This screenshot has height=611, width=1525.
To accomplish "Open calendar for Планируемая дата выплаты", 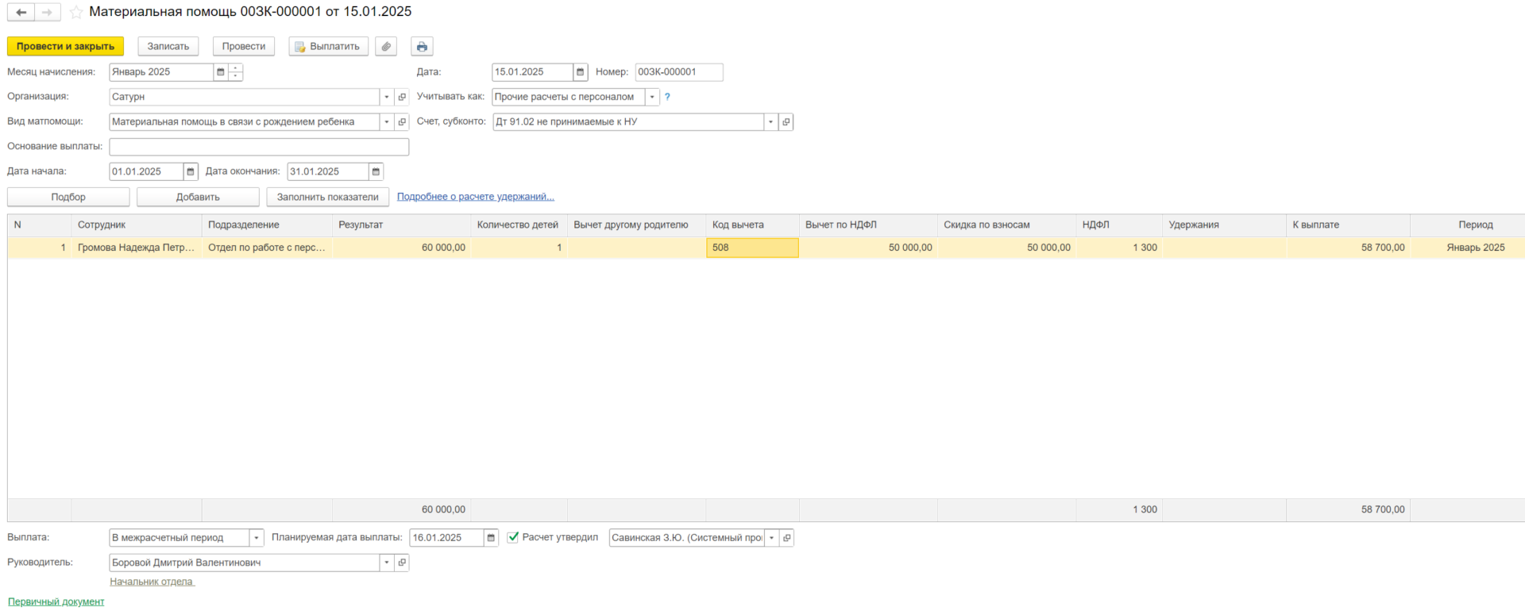I will [x=491, y=538].
